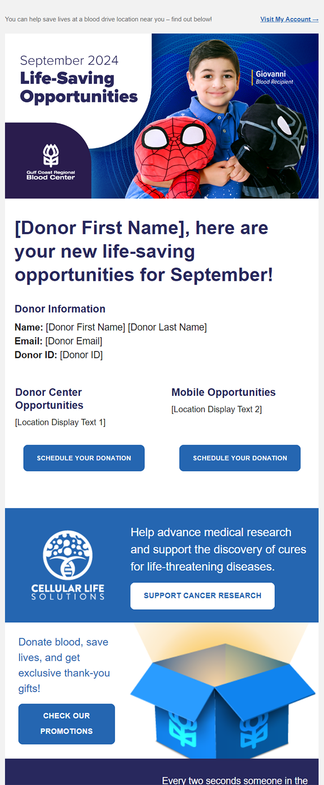The width and height of the screenshot is (324, 785).
Task: Click the Giovanni Blood Recipient caption
Action: click(x=274, y=77)
